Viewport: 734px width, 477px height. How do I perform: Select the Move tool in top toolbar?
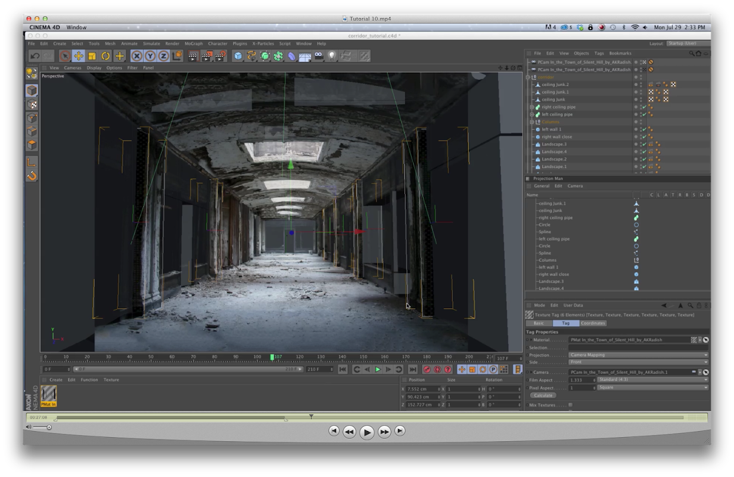coord(78,56)
